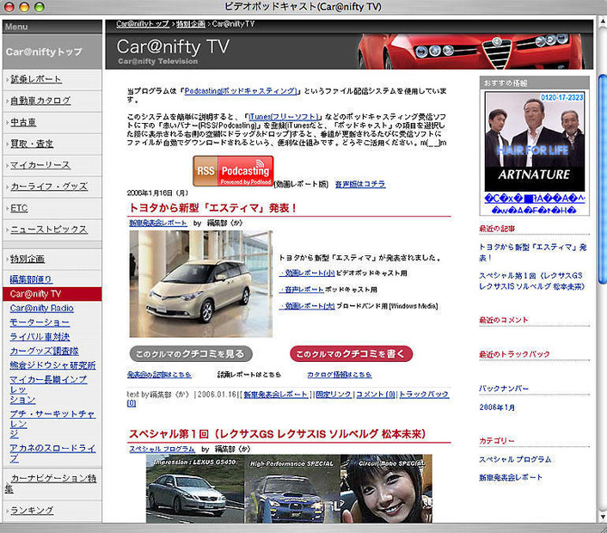Open the Podcasting explanation link
The height and width of the screenshot is (533, 607).
(241, 91)
